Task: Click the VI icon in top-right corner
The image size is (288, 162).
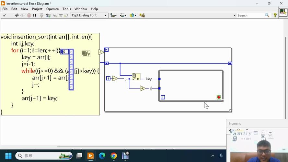Action: [x=283, y=13]
